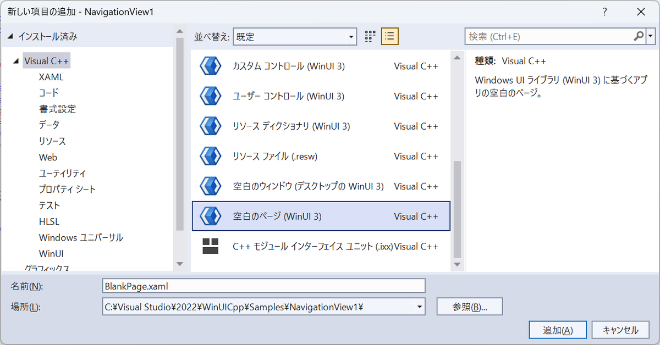Collapse the Visual C++ tree node
This screenshot has width=660, height=345.
click(x=15, y=62)
